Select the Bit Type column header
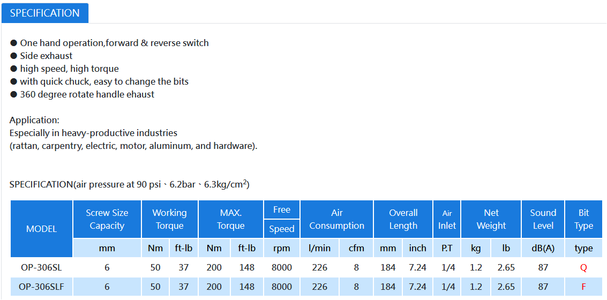The height and width of the screenshot is (300, 607). [x=584, y=219]
